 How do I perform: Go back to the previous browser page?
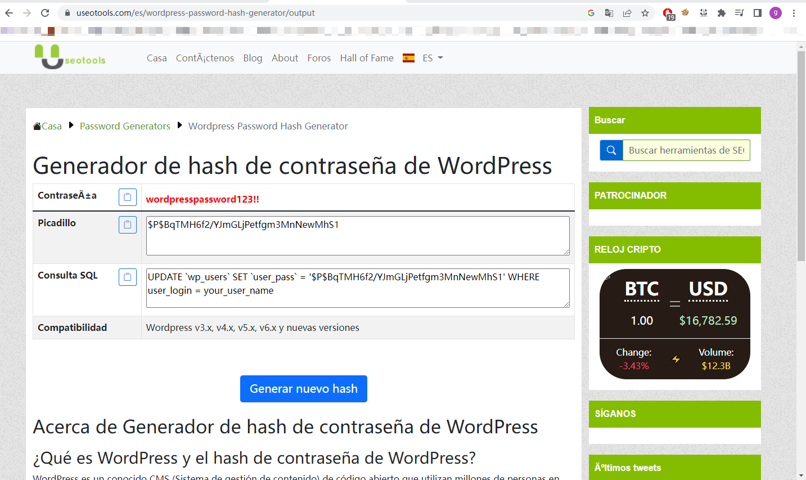pyautogui.click(x=9, y=13)
